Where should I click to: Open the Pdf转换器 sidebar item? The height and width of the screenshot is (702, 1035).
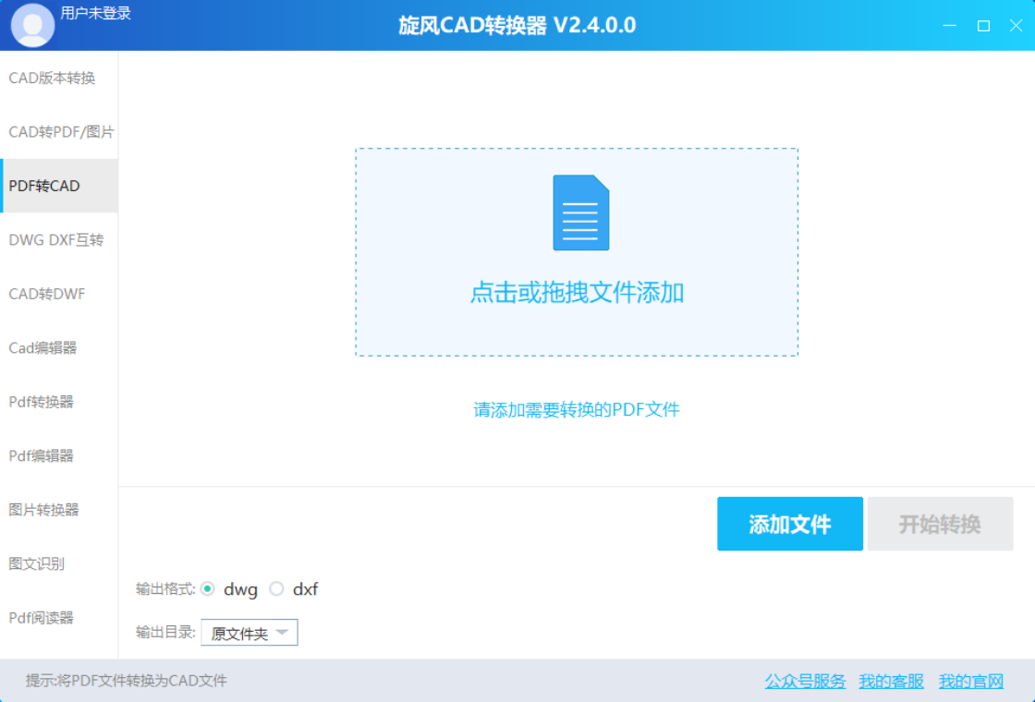click(59, 402)
